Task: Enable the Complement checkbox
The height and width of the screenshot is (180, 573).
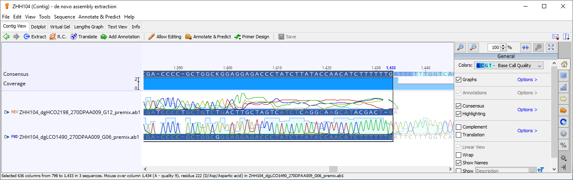Action: pos(458,127)
